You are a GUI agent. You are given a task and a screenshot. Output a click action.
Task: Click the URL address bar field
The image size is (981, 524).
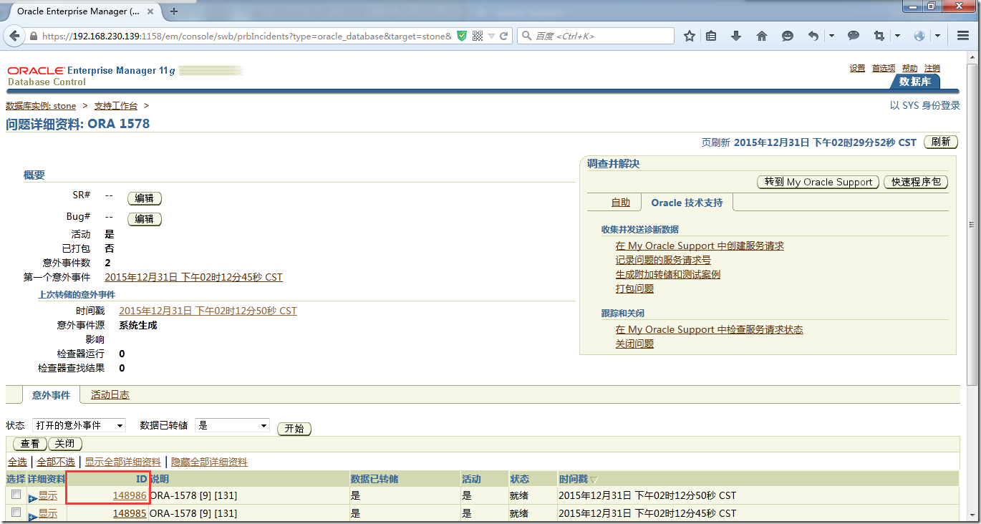pos(246,36)
